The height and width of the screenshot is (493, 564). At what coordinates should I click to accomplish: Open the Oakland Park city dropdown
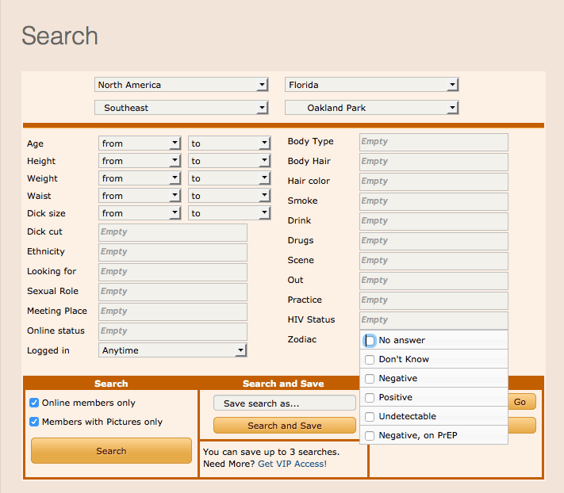[372, 108]
